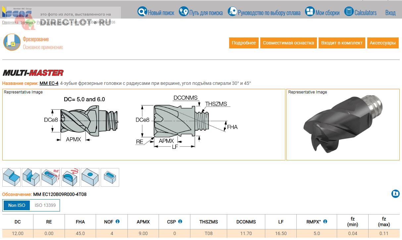The height and width of the screenshot is (240, 402).
Task: Click the Главная страница breadcrumb link
Action: 18,22
